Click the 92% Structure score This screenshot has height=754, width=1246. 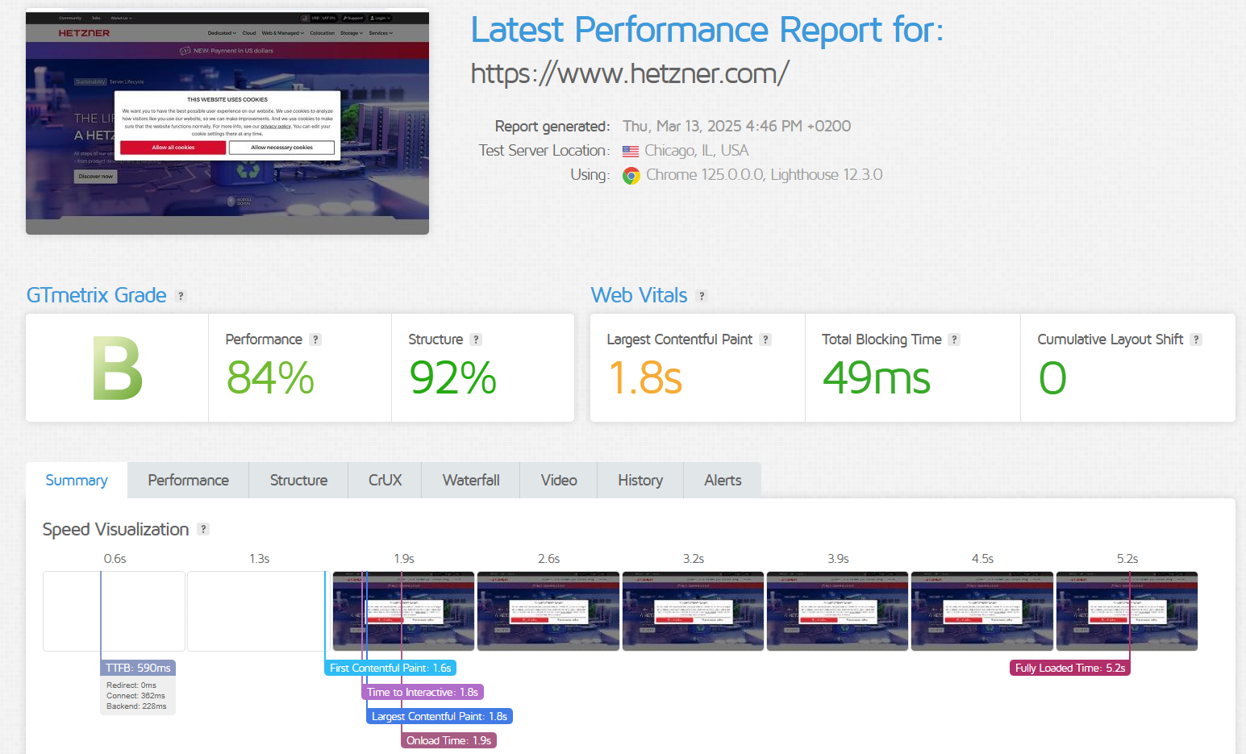pyautogui.click(x=453, y=378)
